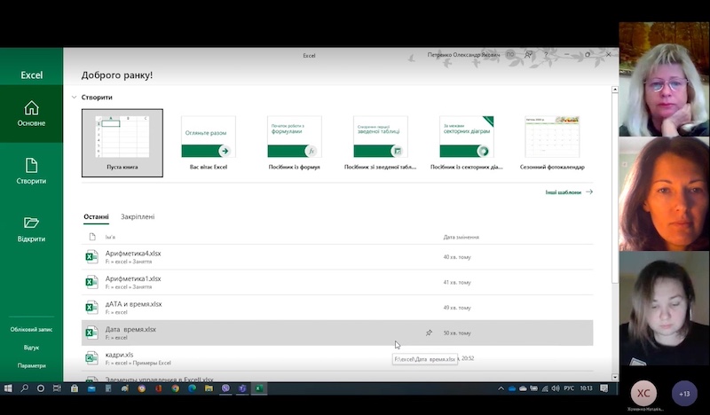Open Calculator on taskbar
710x415 pixels.
(x=108, y=388)
